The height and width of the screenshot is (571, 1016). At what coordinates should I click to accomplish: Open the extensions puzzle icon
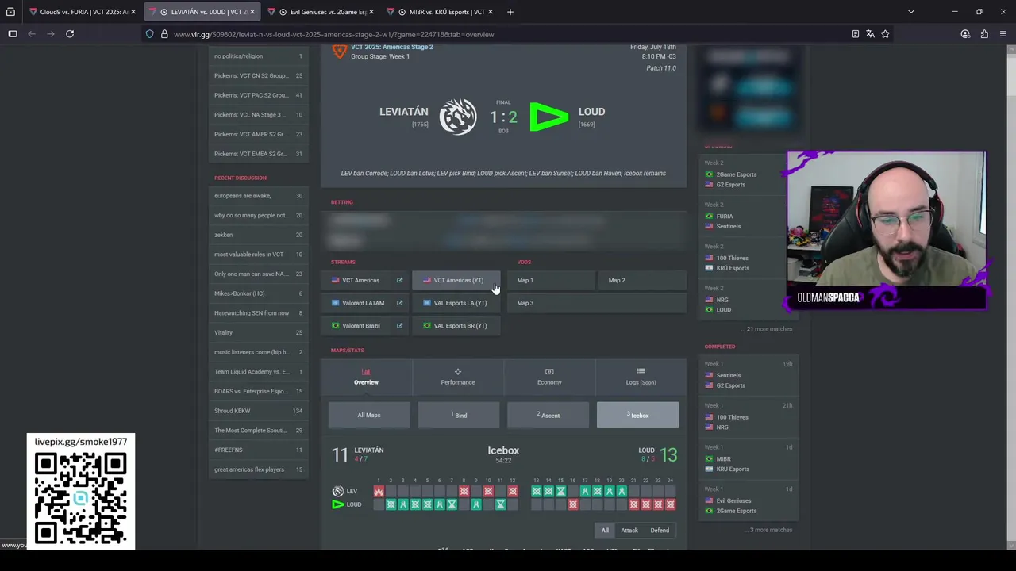tap(984, 34)
